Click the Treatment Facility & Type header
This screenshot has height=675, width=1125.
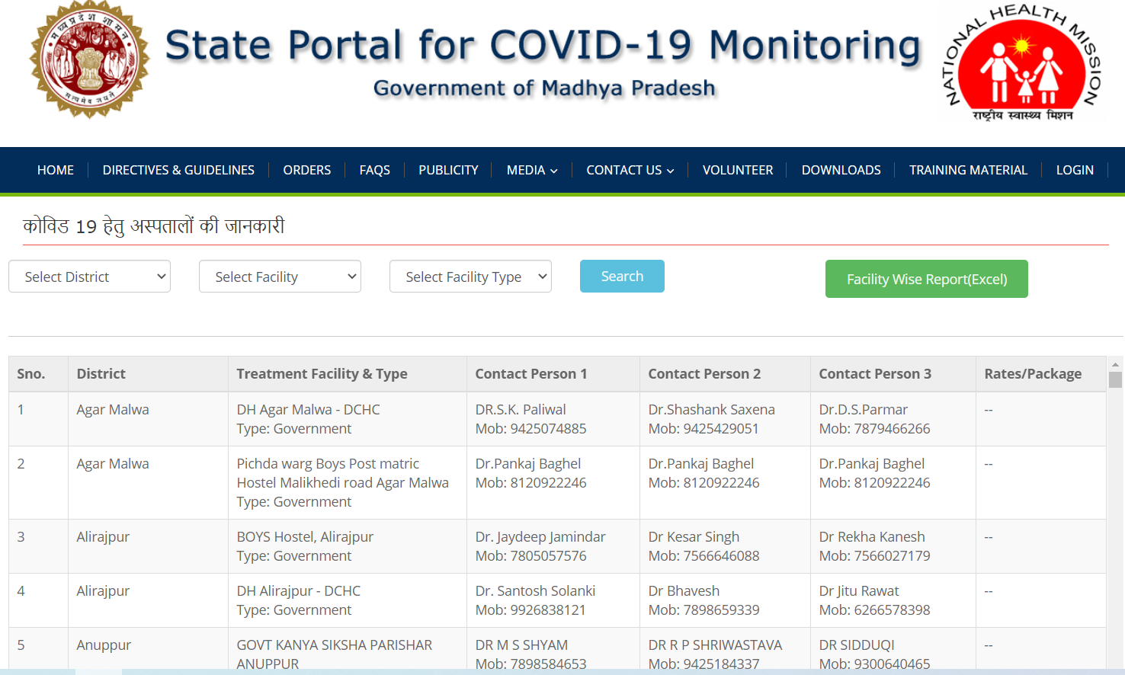(347, 374)
